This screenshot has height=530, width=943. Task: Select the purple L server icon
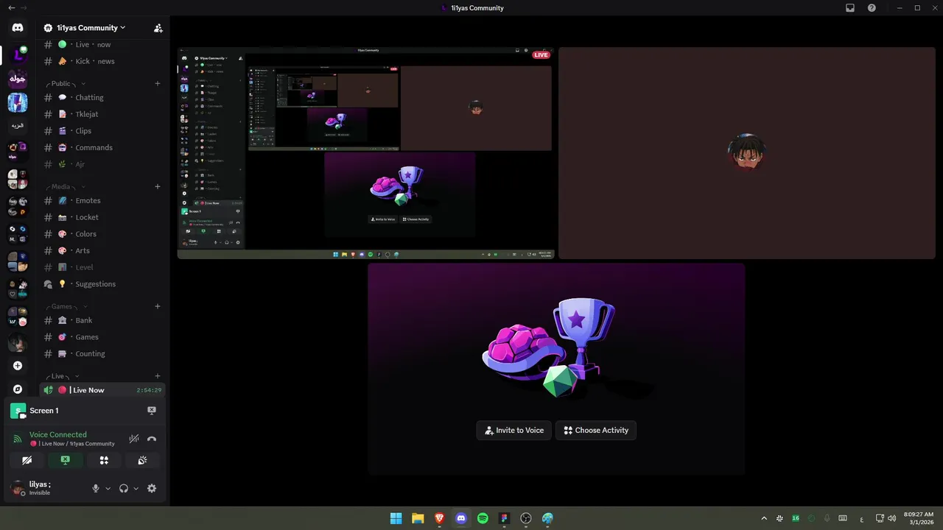(x=18, y=54)
